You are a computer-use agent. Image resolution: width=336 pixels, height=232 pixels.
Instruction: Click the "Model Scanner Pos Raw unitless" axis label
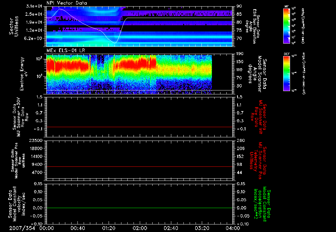click(x=18, y=161)
